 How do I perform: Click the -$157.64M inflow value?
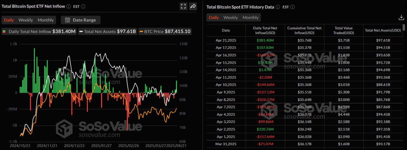coord(265,137)
